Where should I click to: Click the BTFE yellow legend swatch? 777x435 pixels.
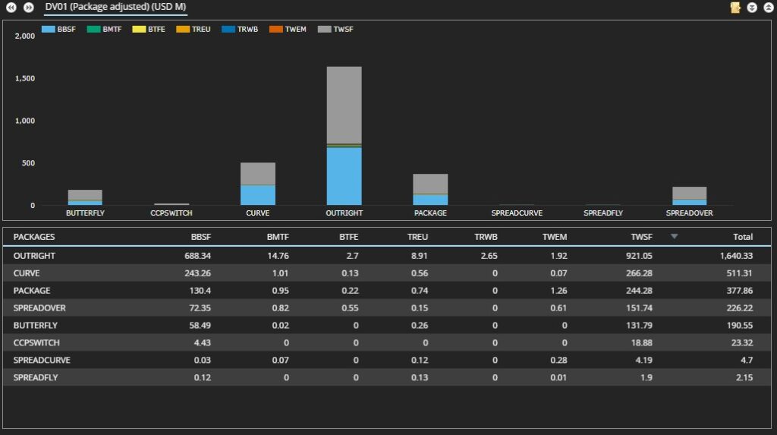click(139, 30)
